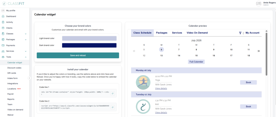Collapse the Tools submenu chevron
This screenshot has width=276, height=117.
point(26,57)
